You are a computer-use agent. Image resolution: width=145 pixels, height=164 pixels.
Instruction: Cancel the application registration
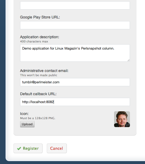point(57,148)
